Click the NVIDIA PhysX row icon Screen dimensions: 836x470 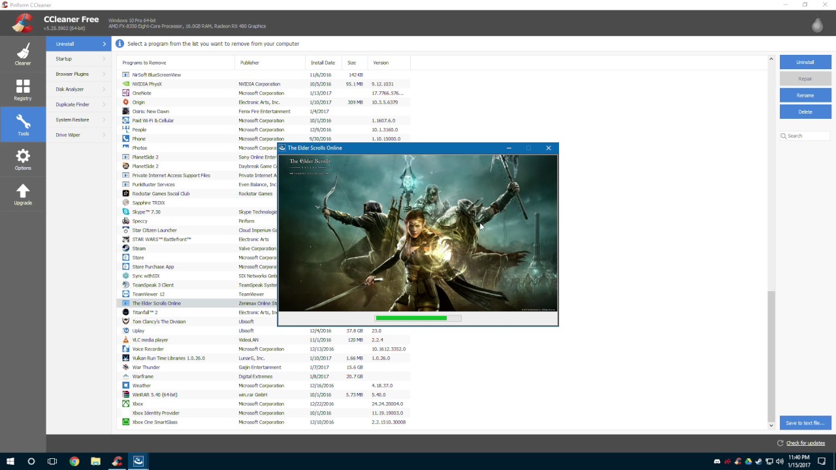coord(126,84)
